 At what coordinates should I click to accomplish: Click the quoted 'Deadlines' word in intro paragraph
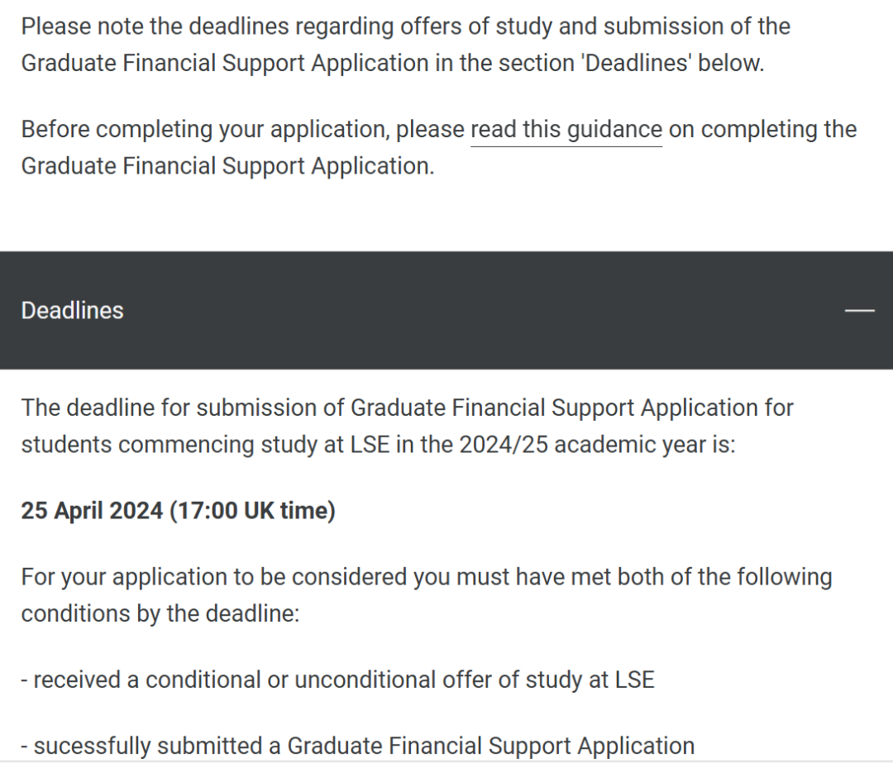tap(637, 63)
